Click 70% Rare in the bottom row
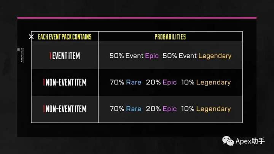The image size is (274, 154). pos(126,109)
